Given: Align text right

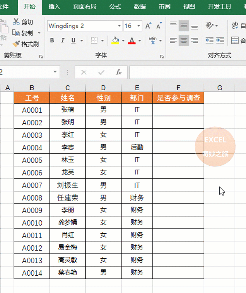Looking at the screenshot, I should 195,40.
